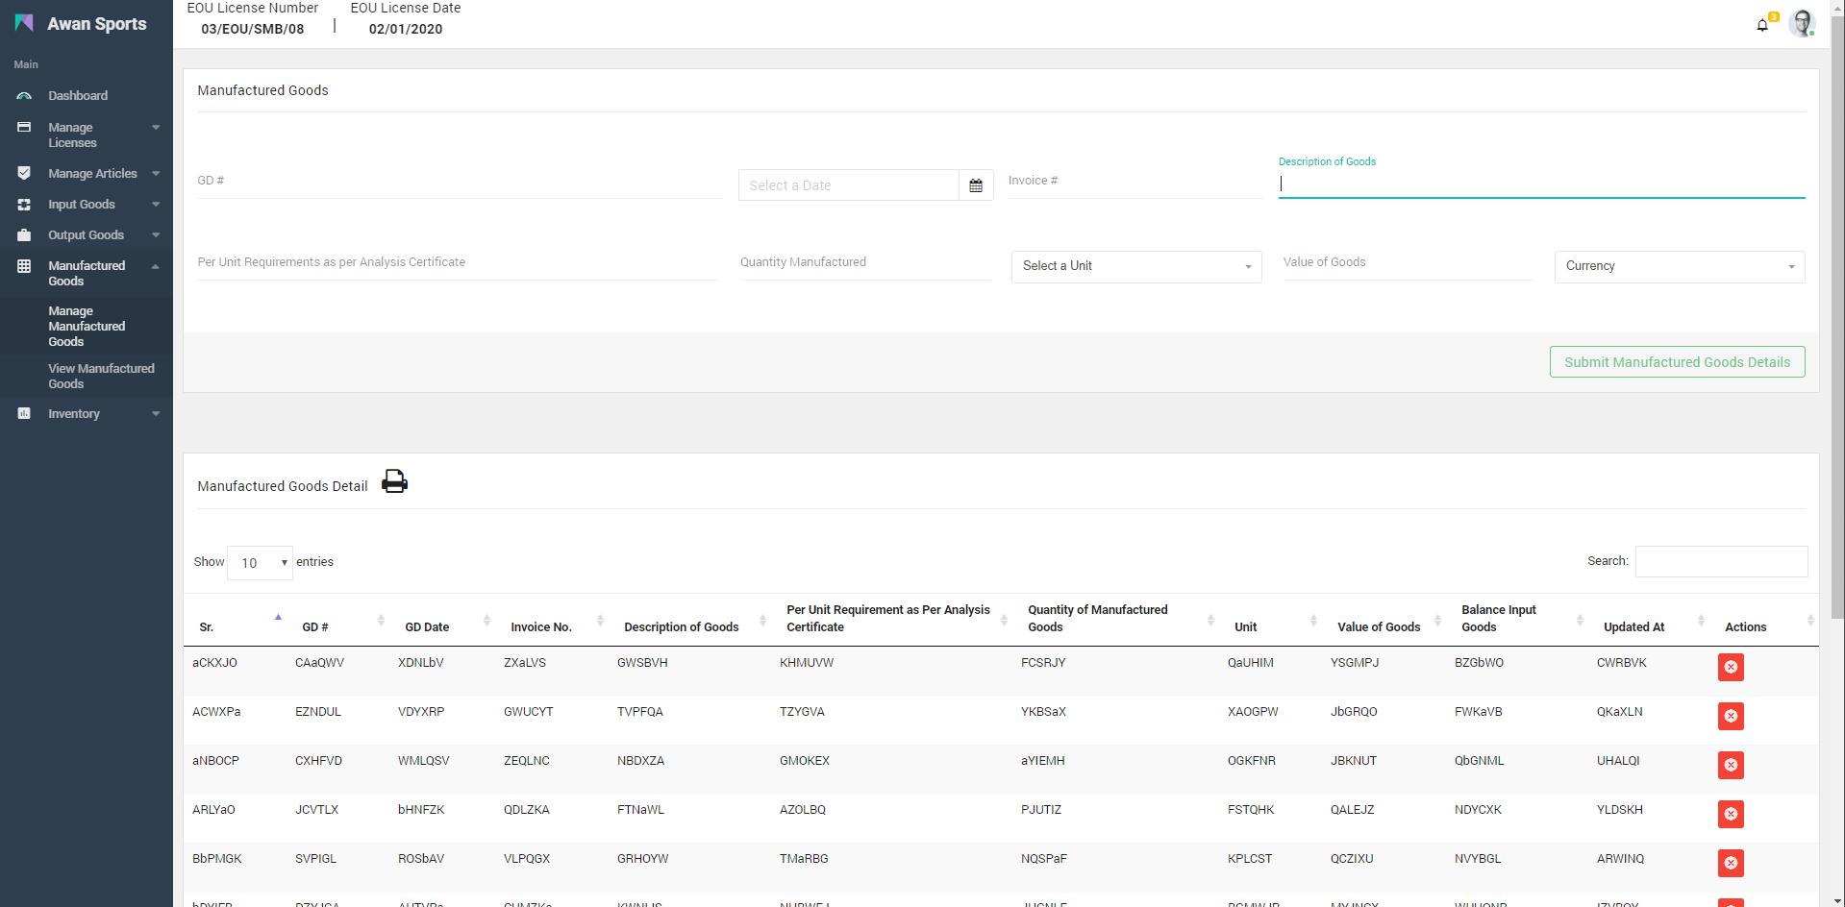Go to Dashboard in sidebar

(x=78, y=96)
